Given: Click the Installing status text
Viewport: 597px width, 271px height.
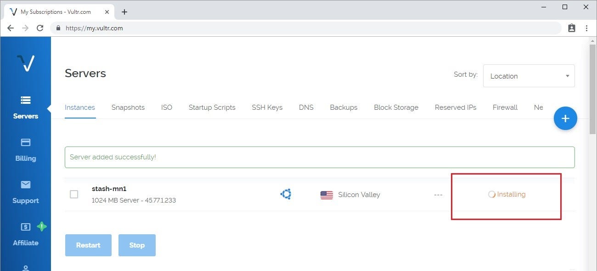Looking at the screenshot, I should pyautogui.click(x=511, y=194).
